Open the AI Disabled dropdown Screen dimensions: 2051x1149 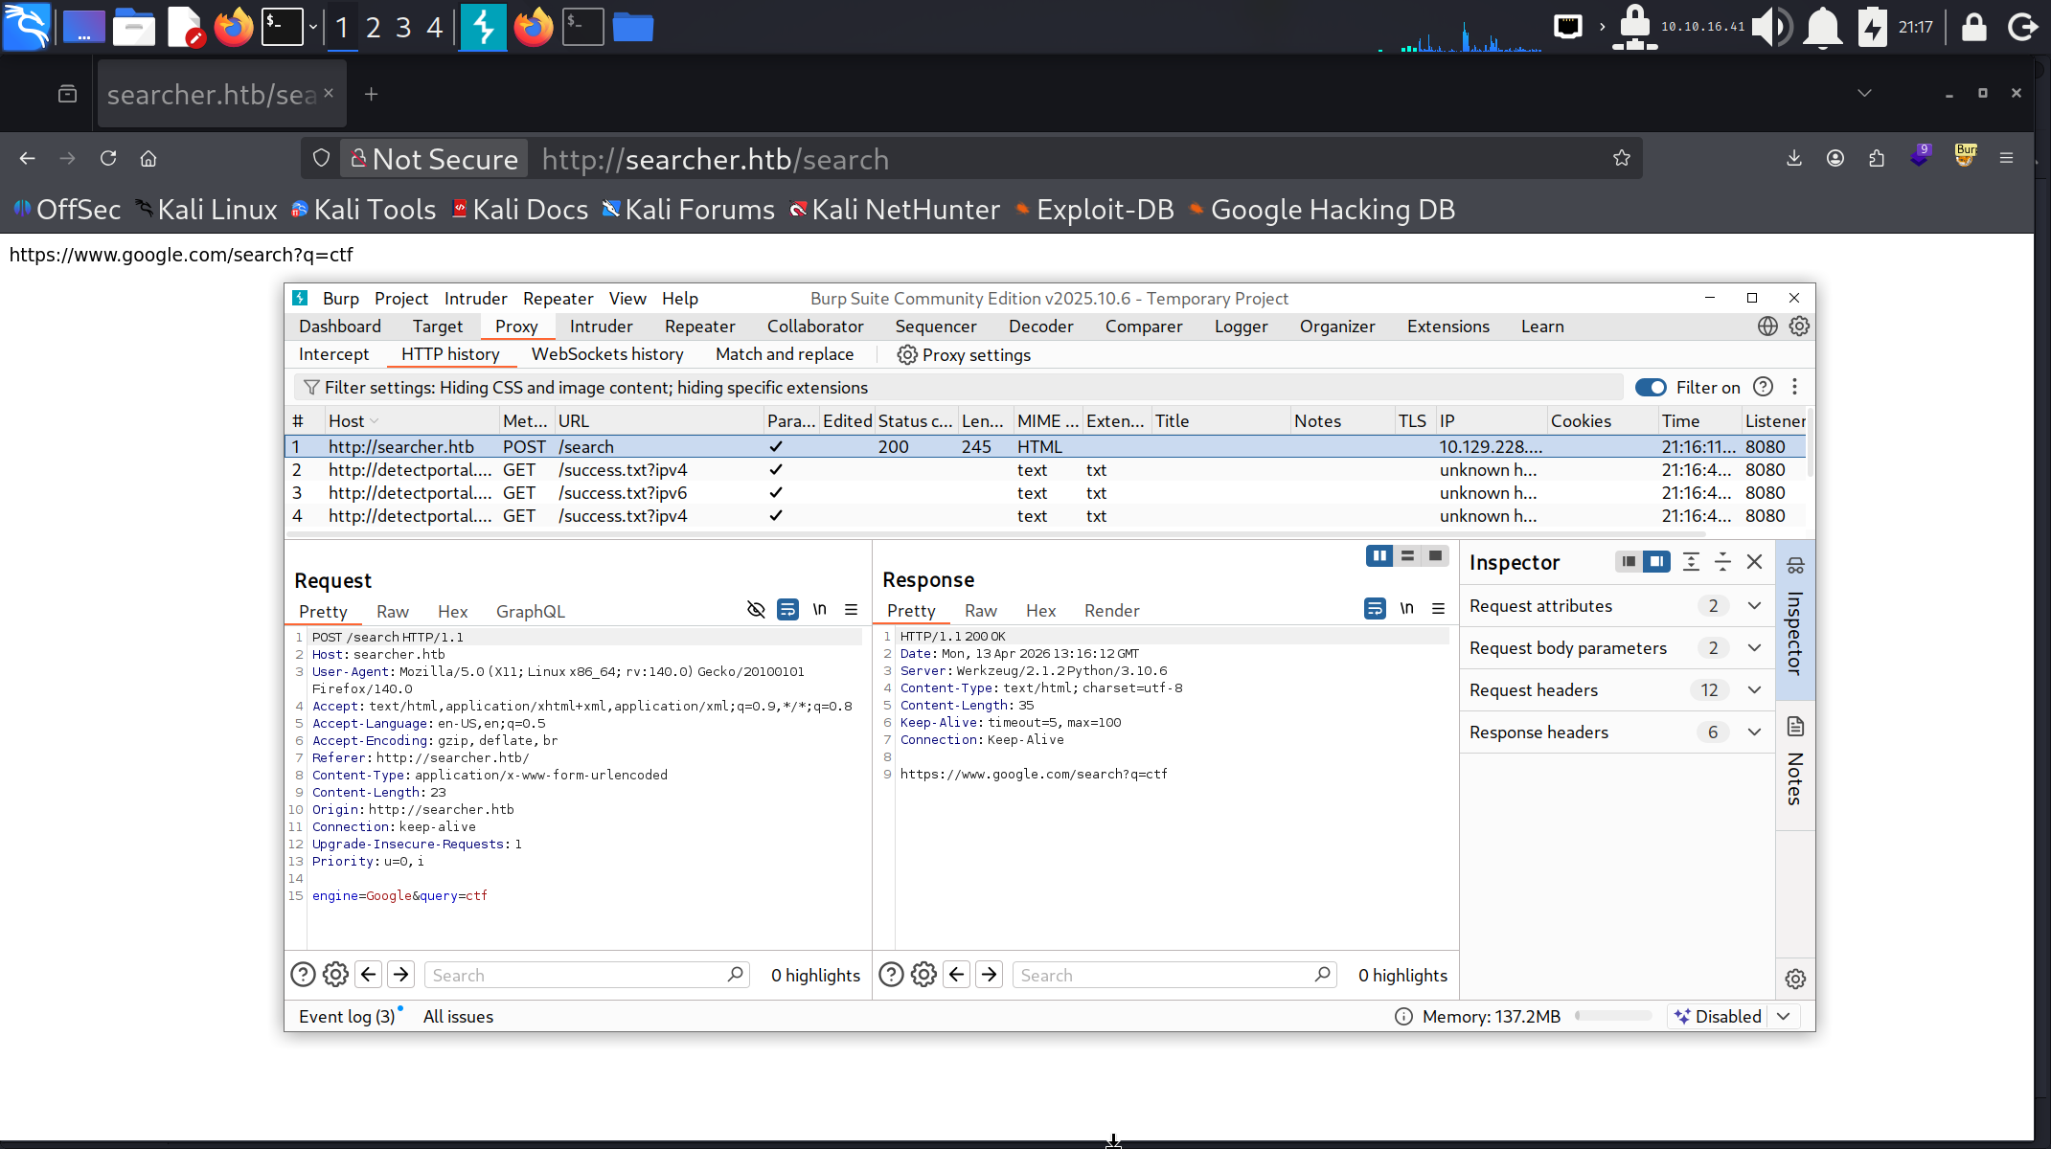pos(1783,1017)
